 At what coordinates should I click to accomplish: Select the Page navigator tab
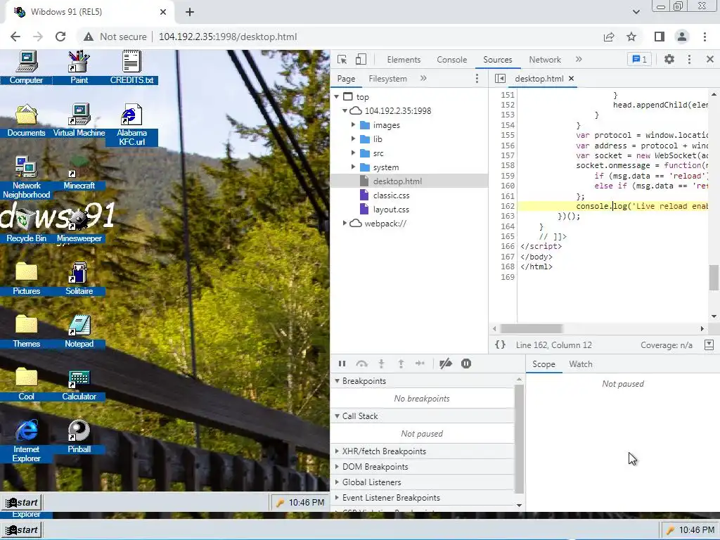tap(346, 79)
